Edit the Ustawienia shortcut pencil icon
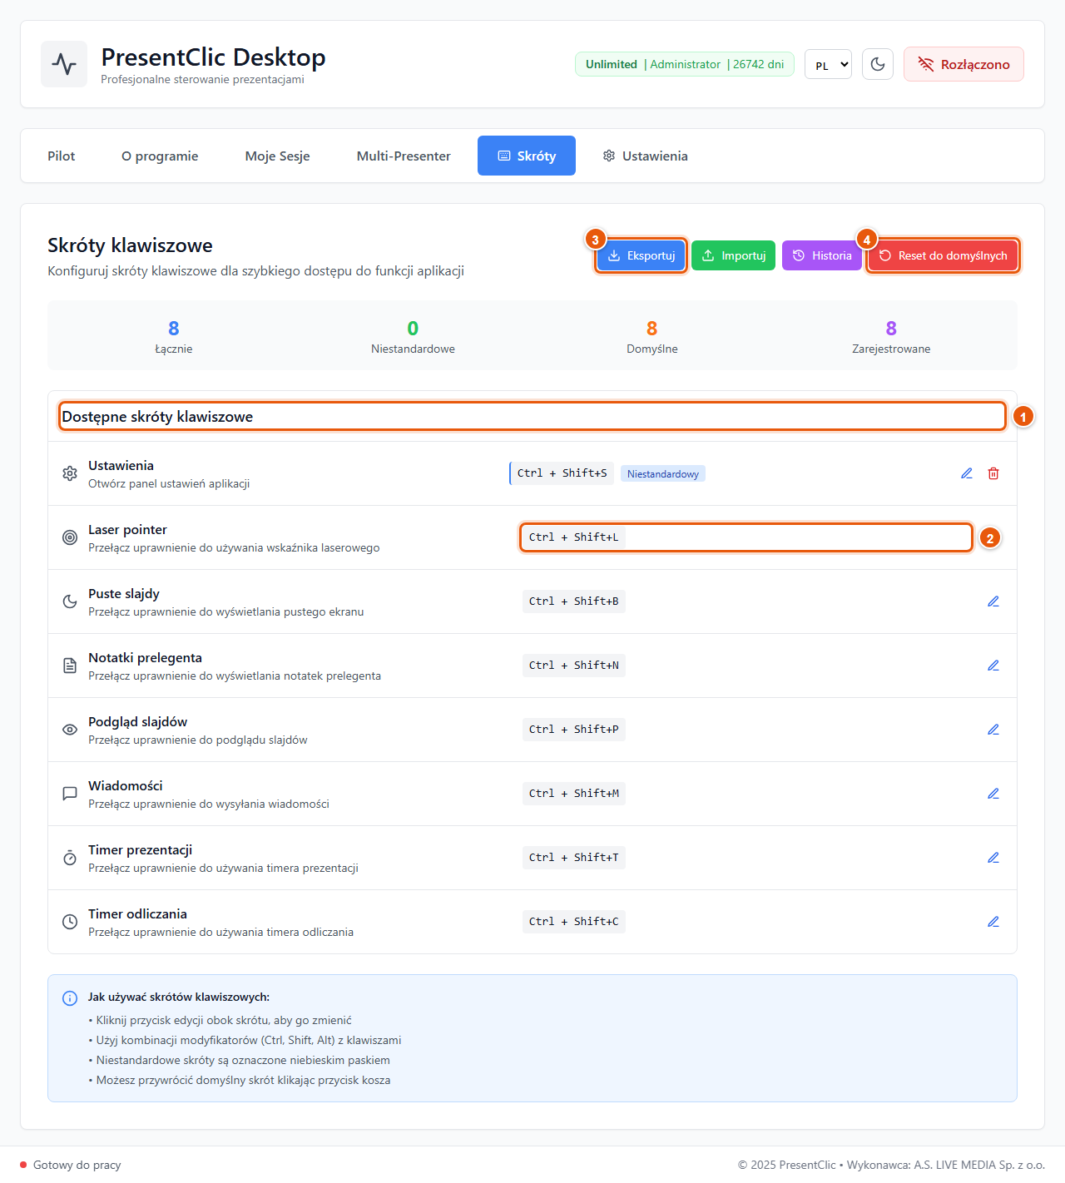1065x1183 pixels. (x=967, y=473)
